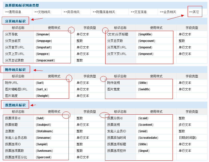The image size is (209, 162).
Task: Click the 投票相关标识 section heading
Action: tap(15, 105)
